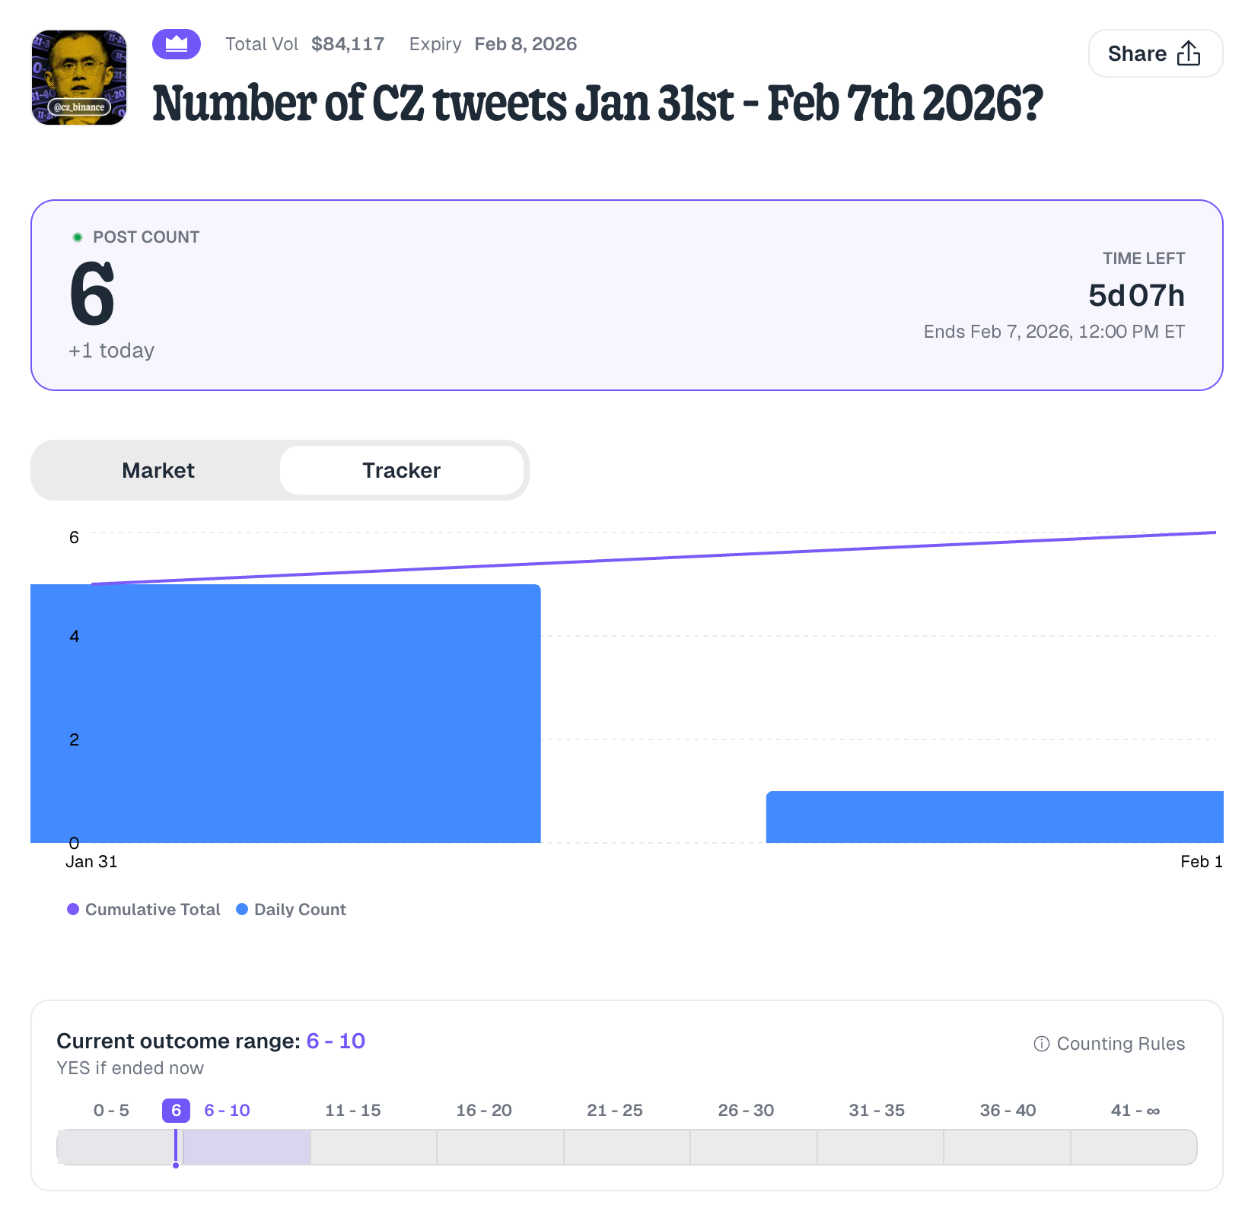Open the Counting Rules link
The image size is (1245, 1205).
point(1120,1044)
